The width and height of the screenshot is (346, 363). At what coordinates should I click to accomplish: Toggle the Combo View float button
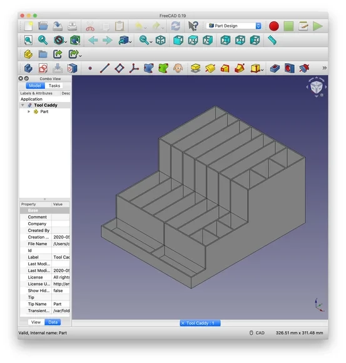click(x=26, y=78)
